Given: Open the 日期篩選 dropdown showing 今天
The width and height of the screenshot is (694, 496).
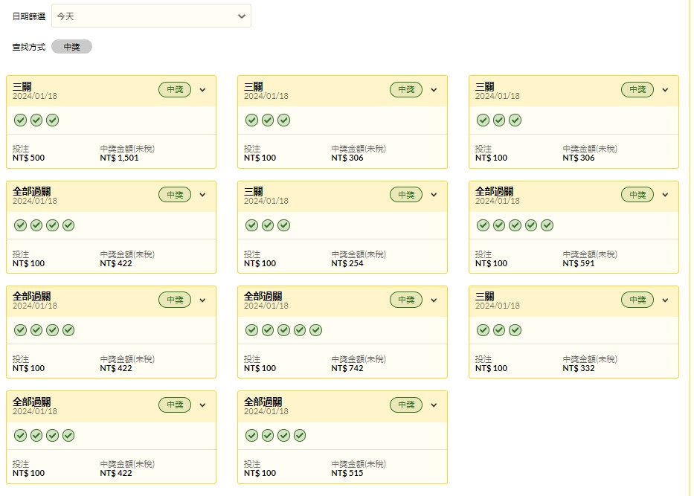Looking at the screenshot, I should (x=151, y=16).
